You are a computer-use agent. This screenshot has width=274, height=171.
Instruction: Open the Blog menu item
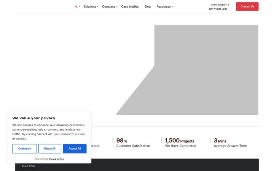point(148,6)
